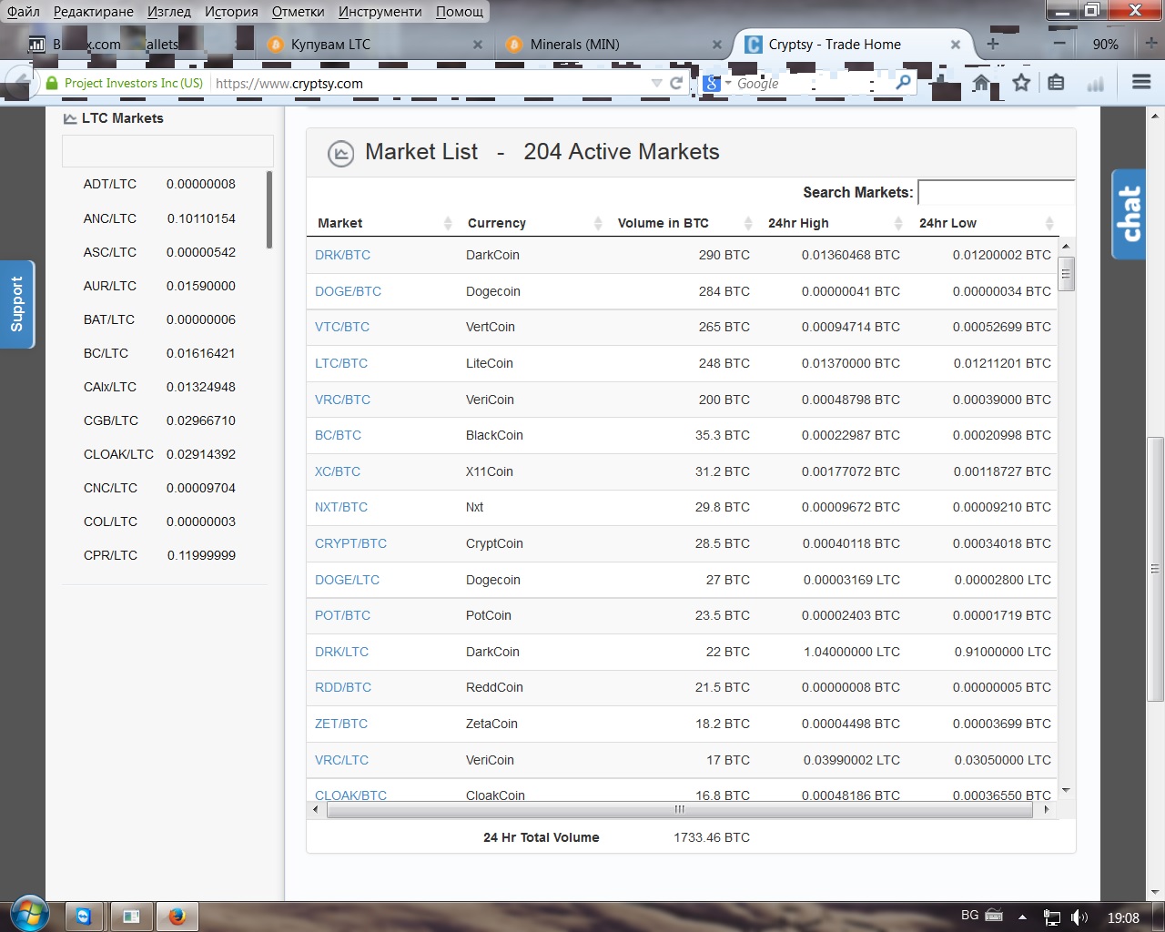
Task: Open the DOGE/LTC market link
Action: pyautogui.click(x=347, y=580)
